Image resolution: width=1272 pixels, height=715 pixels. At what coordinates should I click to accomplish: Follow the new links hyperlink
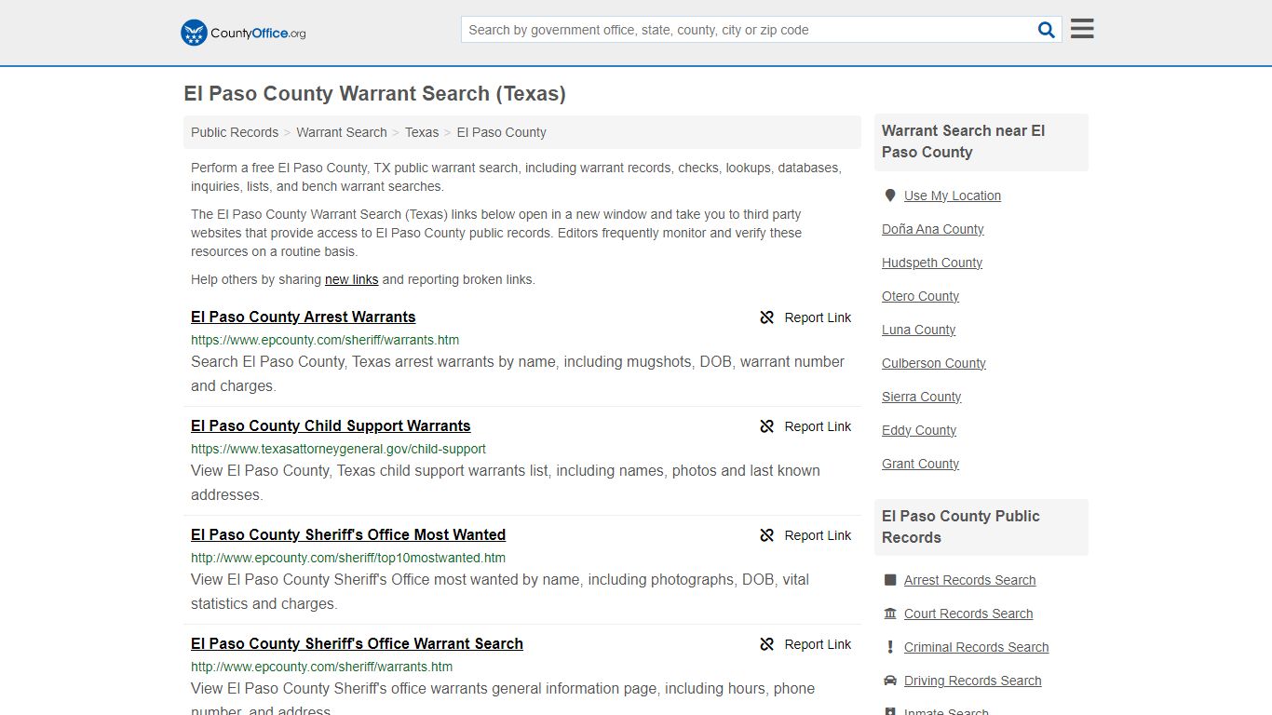(352, 279)
